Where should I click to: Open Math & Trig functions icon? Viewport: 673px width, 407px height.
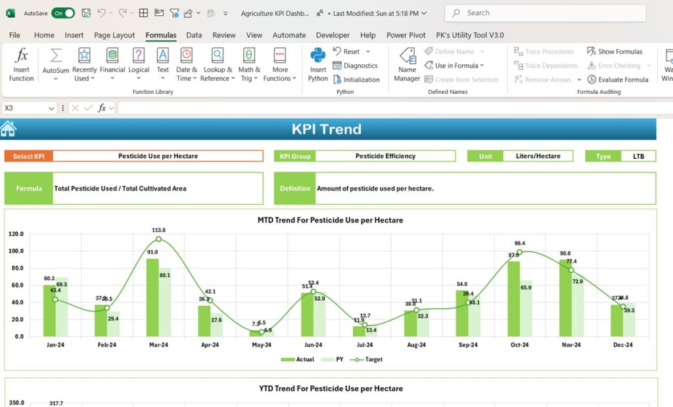tap(249, 56)
